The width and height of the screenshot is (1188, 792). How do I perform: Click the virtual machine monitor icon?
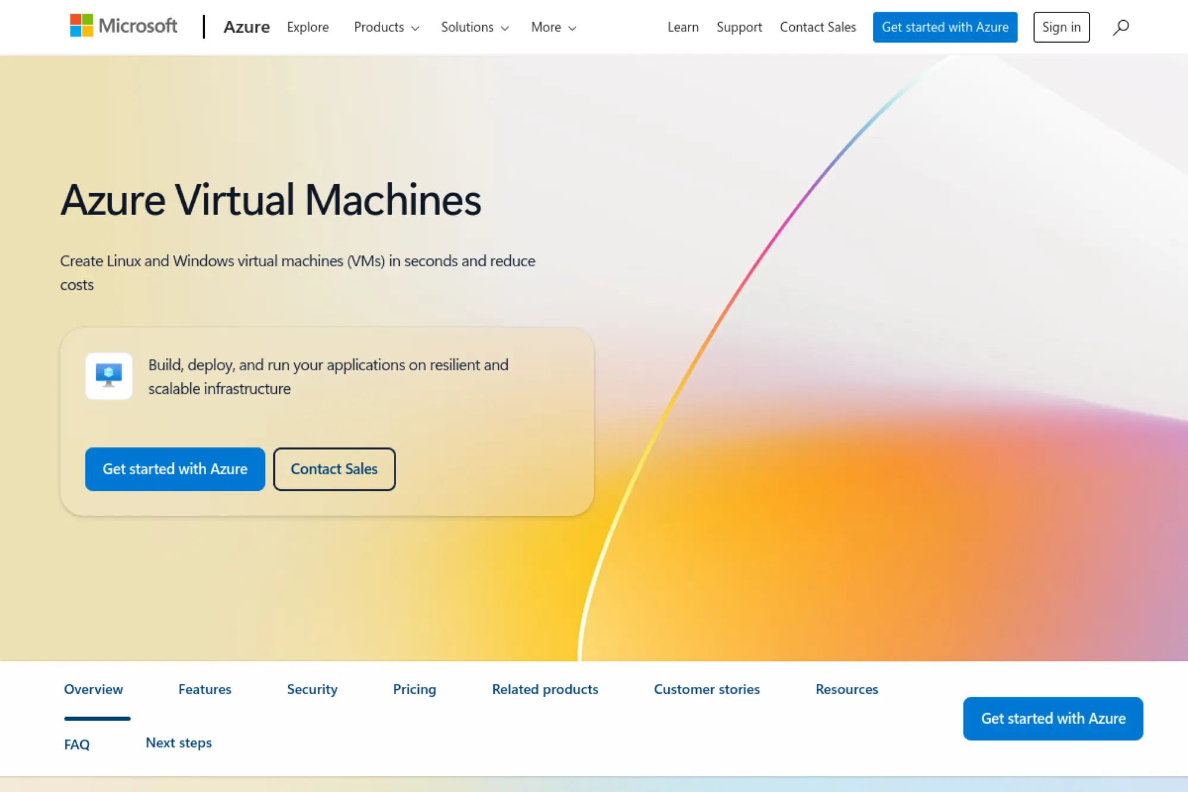coord(109,376)
